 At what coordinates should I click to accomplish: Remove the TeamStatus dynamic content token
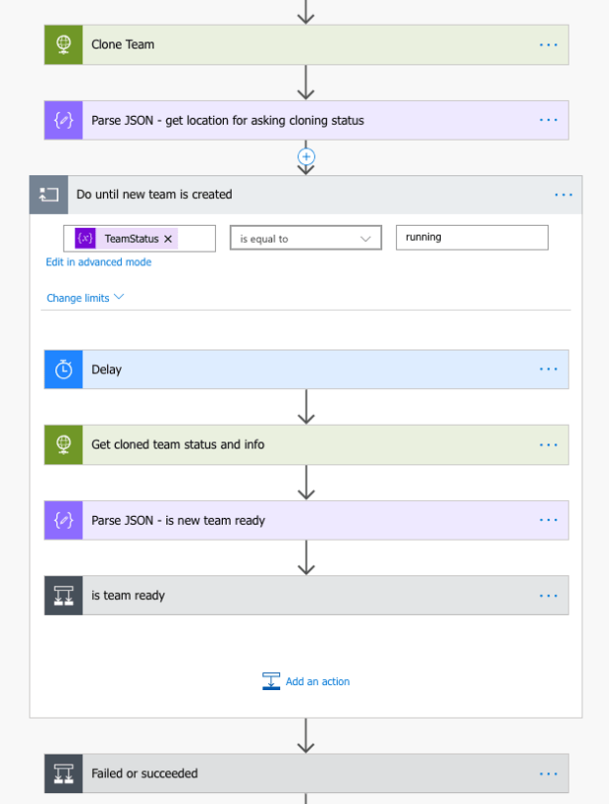click(x=165, y=238)
